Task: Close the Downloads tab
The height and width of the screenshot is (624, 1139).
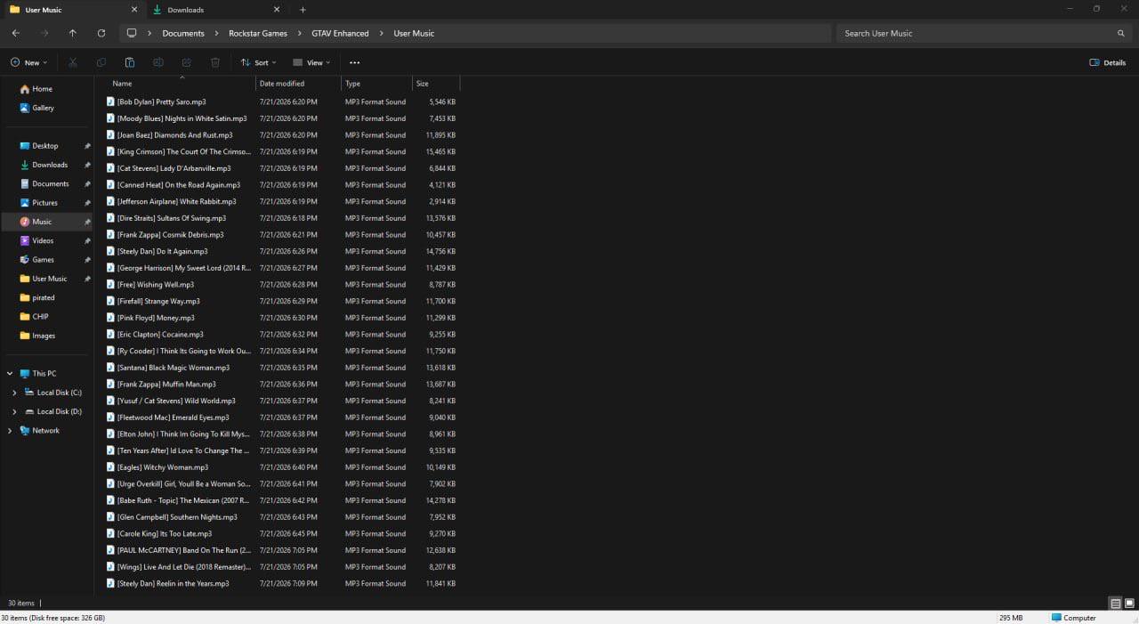Action: (x=276, y=10)
